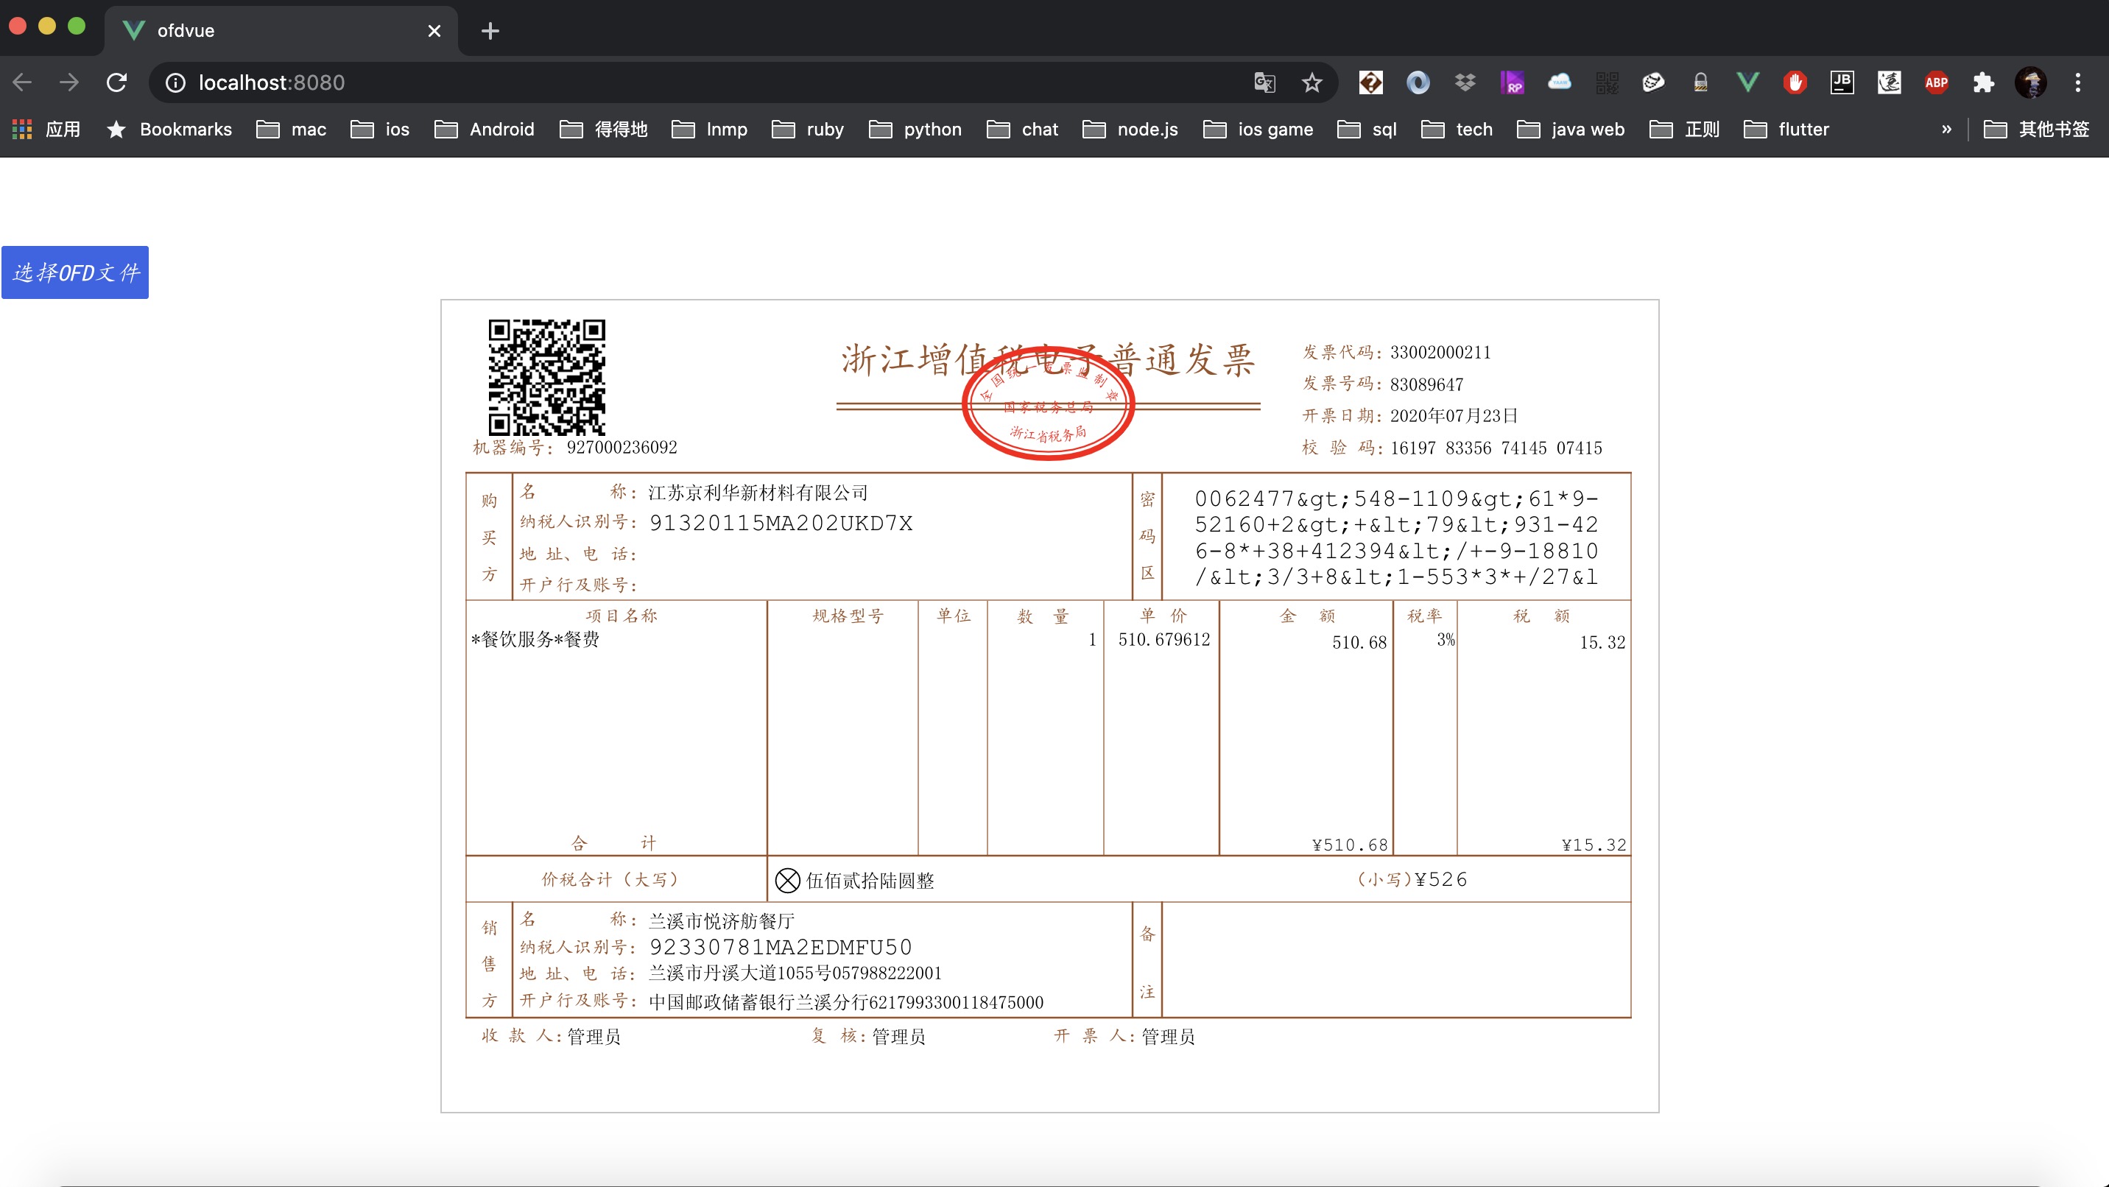Open the ios game bookmarks folder
This screenshot has width=2109, height=1187.
tap(1258, 130)
